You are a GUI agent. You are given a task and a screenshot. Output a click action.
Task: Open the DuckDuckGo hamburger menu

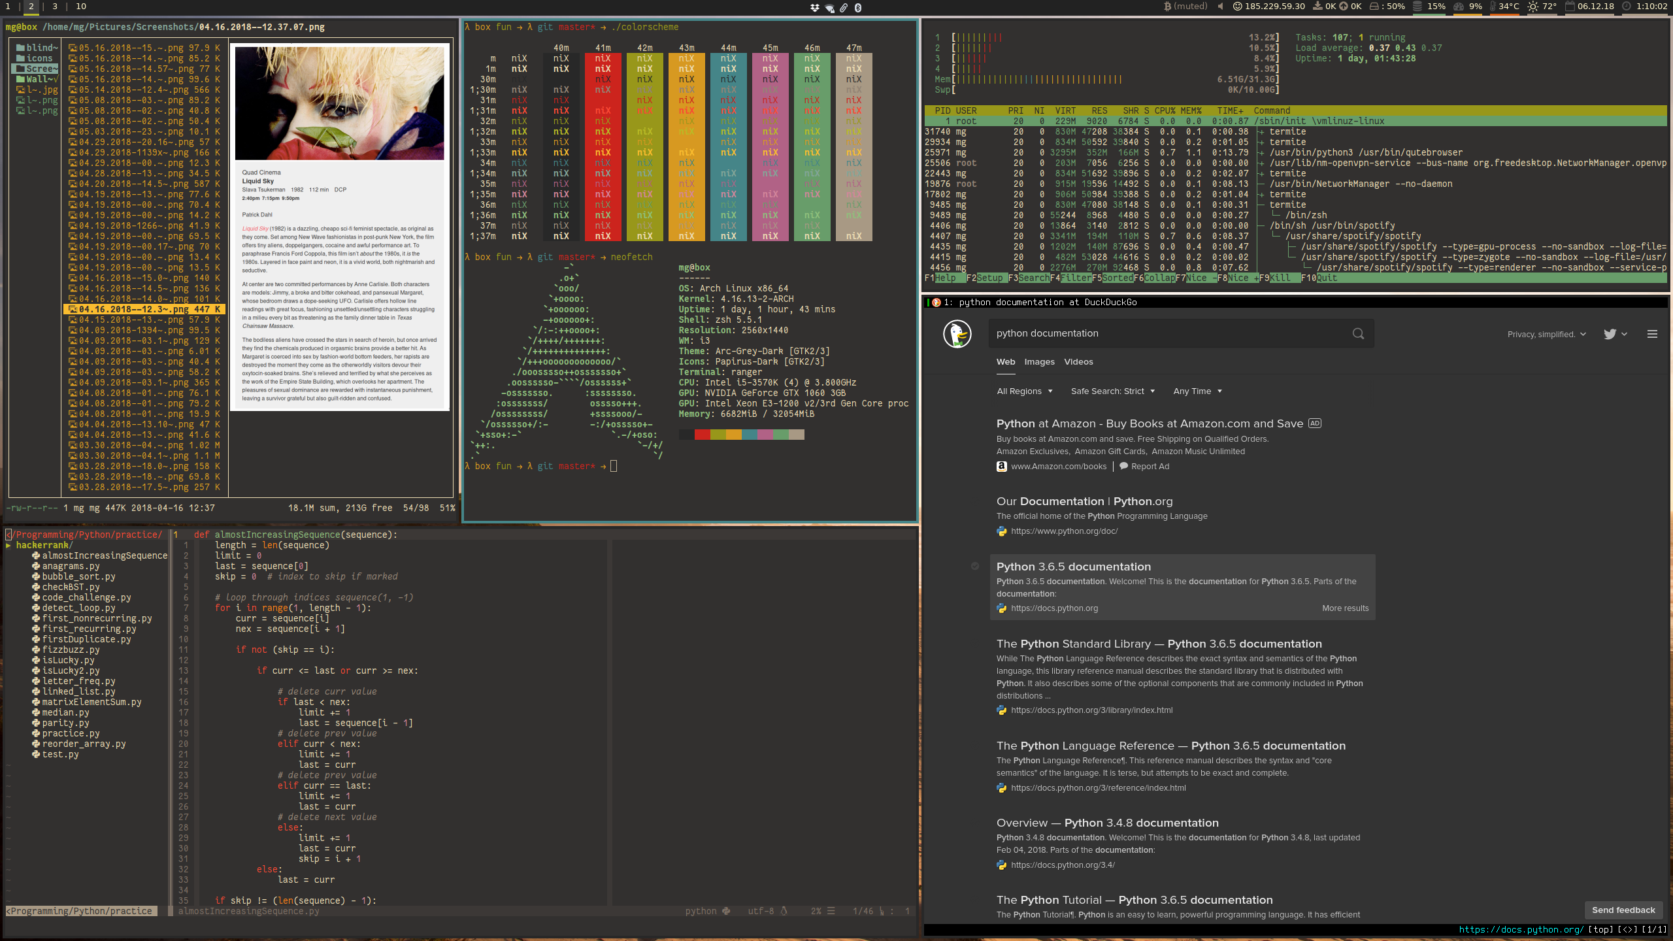1652,334
